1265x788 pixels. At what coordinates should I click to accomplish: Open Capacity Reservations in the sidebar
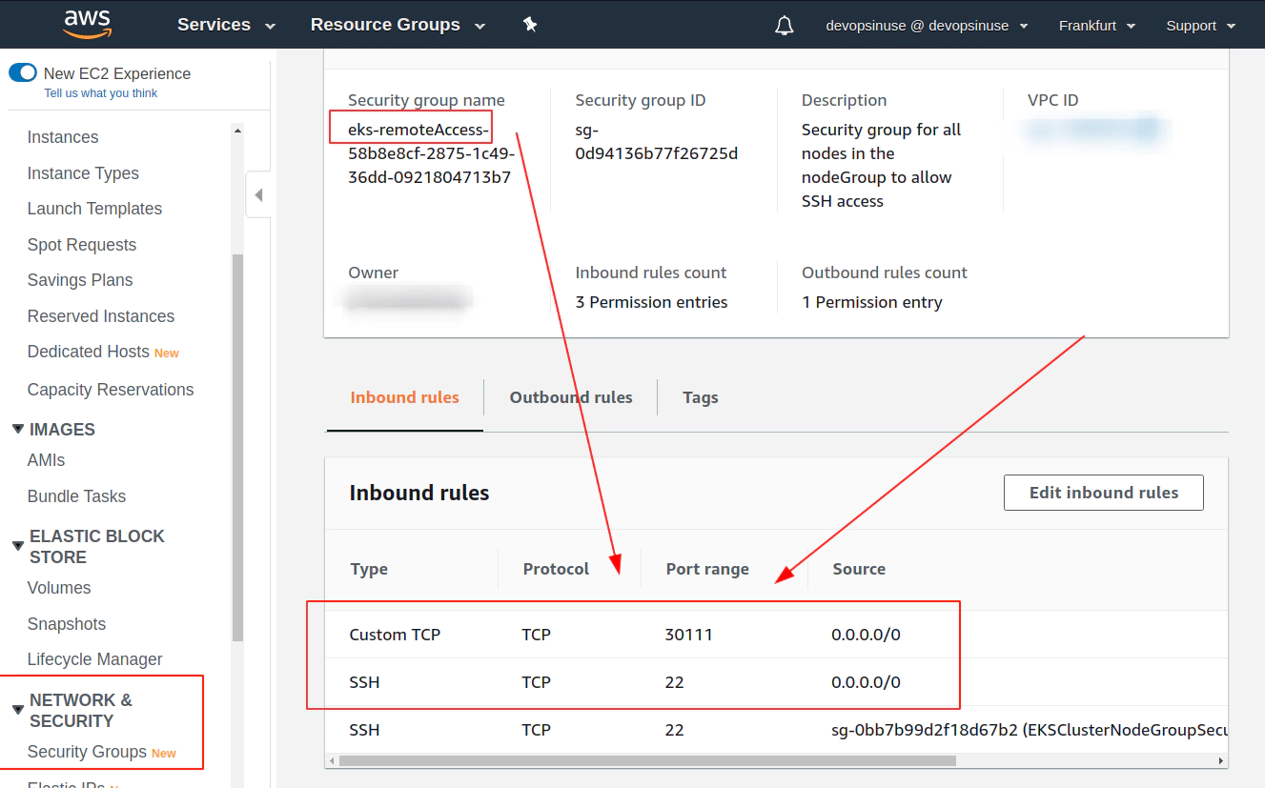[x=111, y=390]
